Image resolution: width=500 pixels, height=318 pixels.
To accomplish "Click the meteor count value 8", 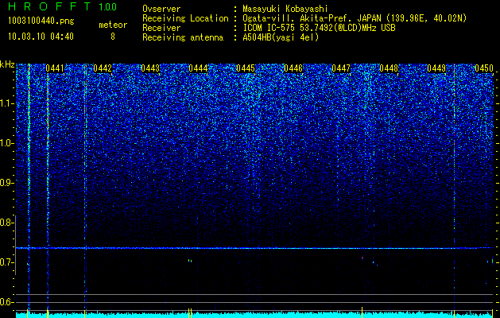I will (x=113, y=37).
